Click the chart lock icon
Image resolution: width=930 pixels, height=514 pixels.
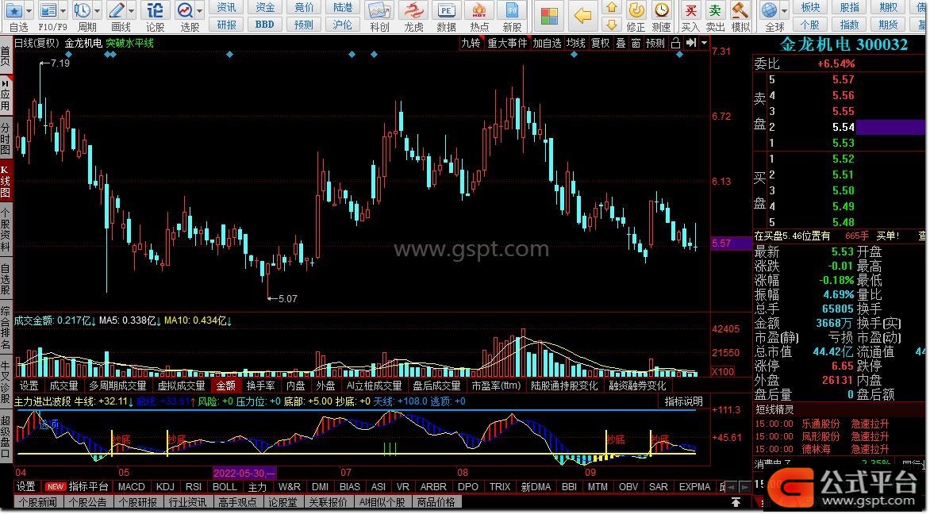(675, 44)
